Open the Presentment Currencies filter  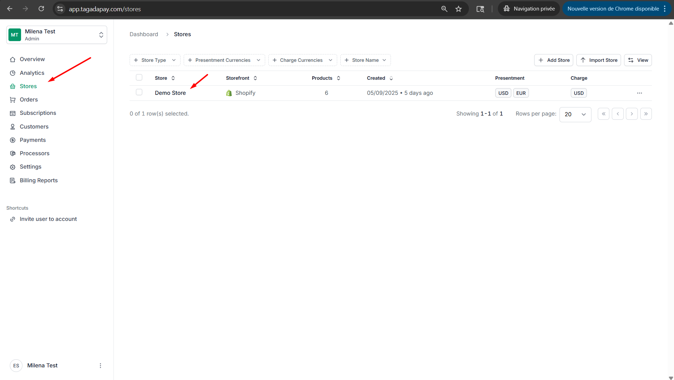(x=224, y=60)
